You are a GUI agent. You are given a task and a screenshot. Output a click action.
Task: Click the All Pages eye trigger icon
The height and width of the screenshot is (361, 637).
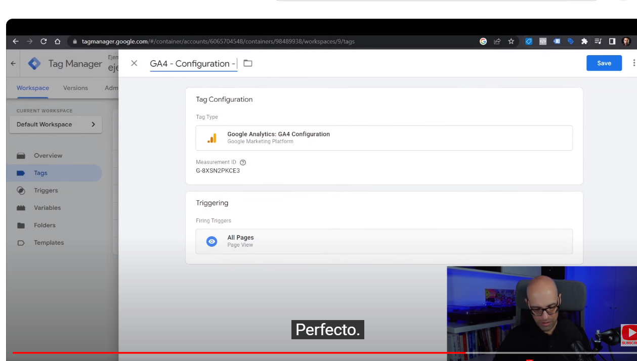click(x=212, y=242)
